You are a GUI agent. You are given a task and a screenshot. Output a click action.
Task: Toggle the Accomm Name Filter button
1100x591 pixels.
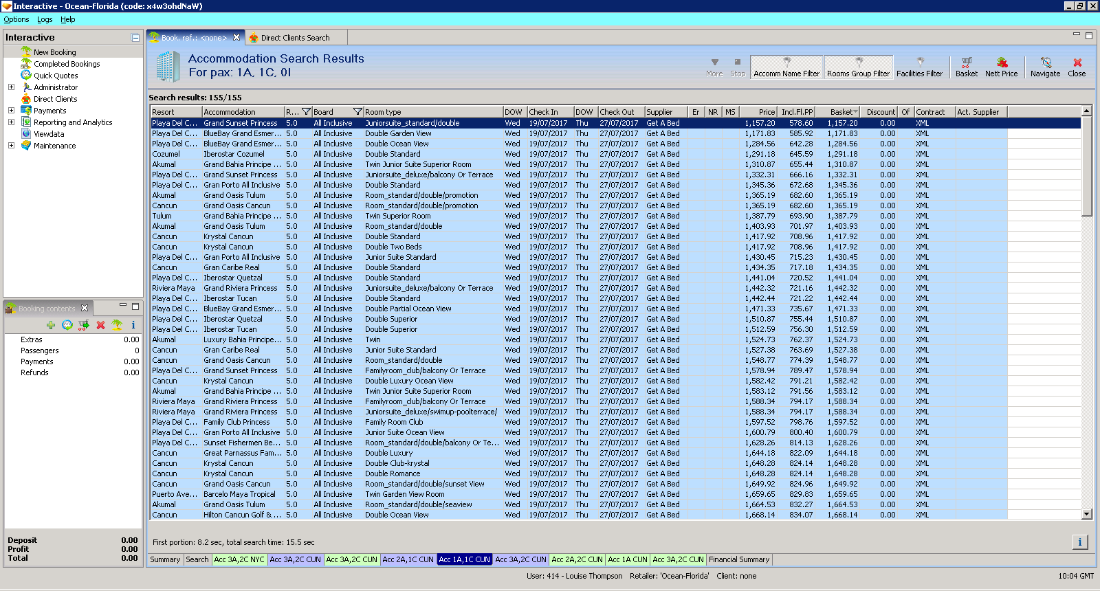point(786,67)
